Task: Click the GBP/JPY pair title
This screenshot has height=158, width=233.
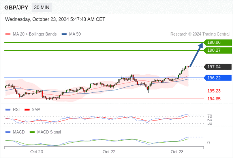Action: click(x=16, y=8)
